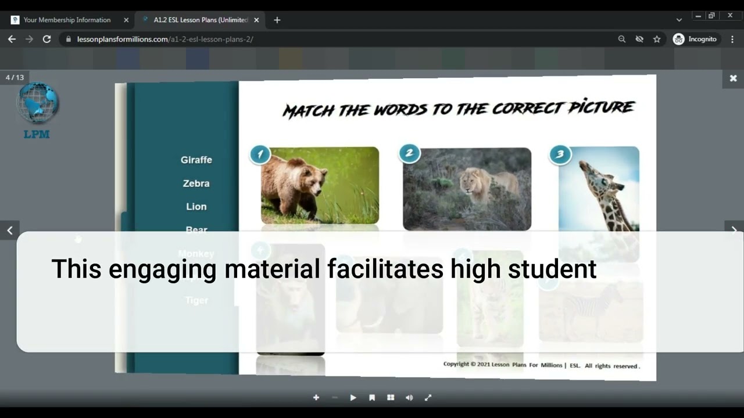
Task: Close the flipbook viewer with the X
Action: (x=733, y=78)
